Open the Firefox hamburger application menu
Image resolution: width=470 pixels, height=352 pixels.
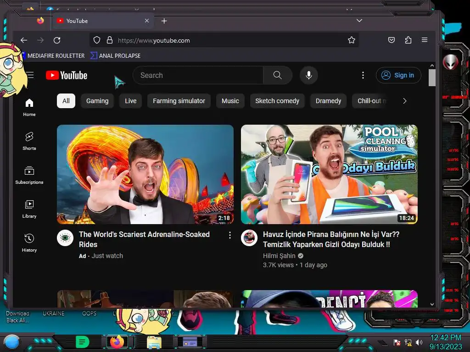tap(425, 40)
